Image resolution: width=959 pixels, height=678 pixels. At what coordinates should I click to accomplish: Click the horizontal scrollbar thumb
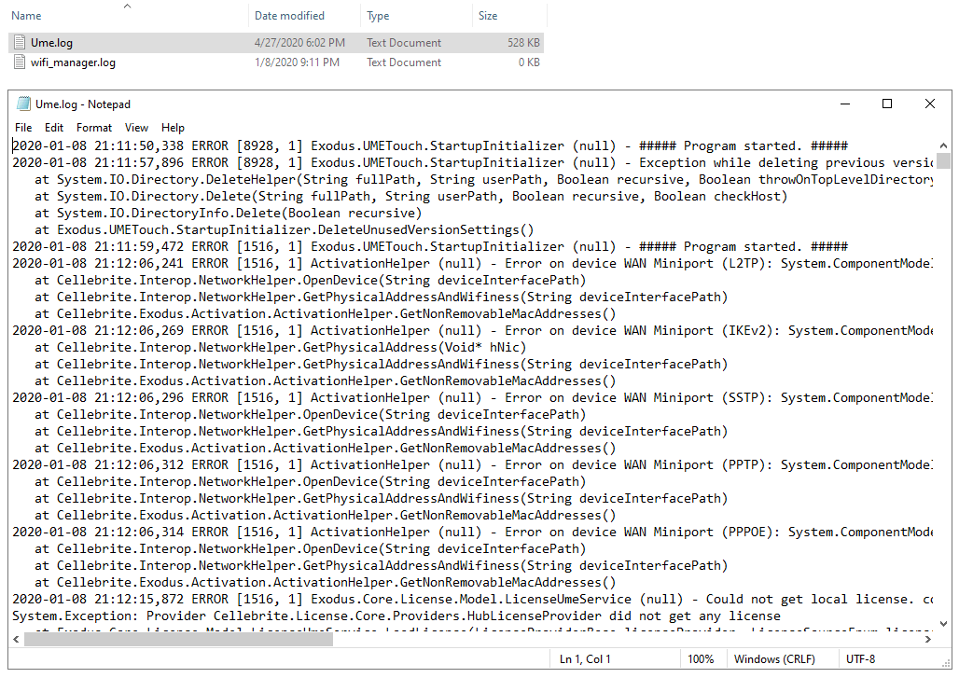(178, 639)
